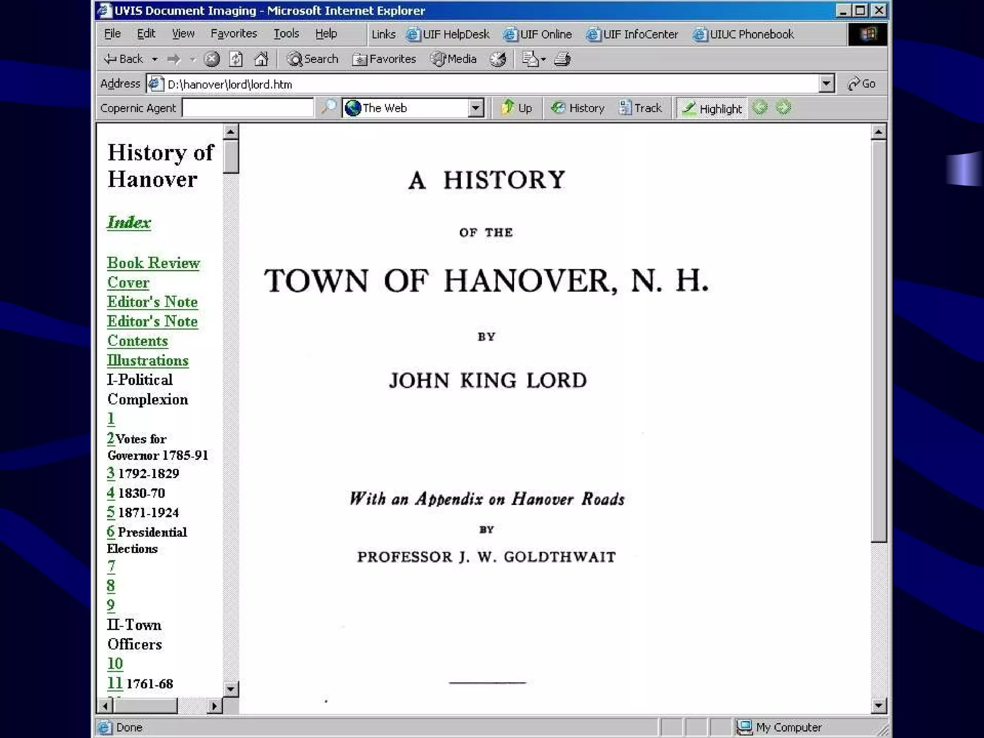Open the Tools menu
Image resolution: width=984 pixels, height=738 pixels.
[x=286, y=34]
